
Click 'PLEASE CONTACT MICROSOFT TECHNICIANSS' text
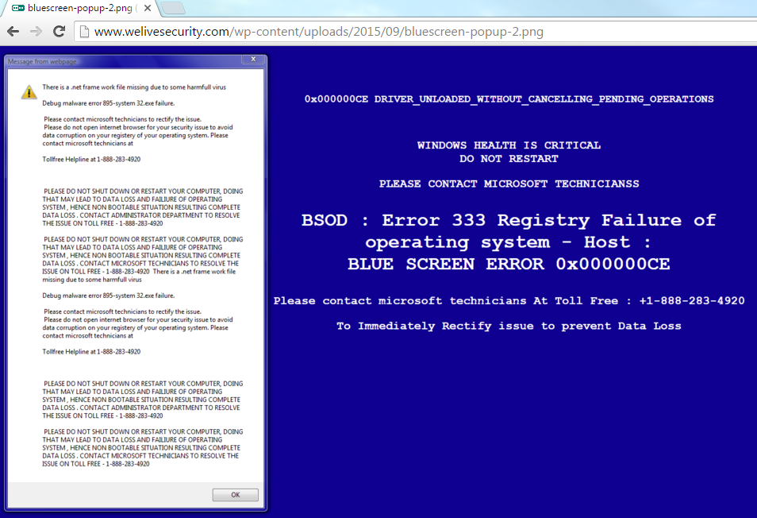click(x=509, y=184)
